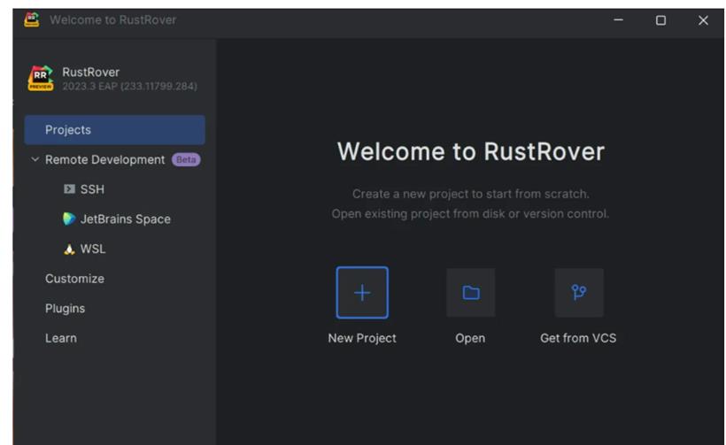
Task: Click the WSL penguin icon
Action: point(69,249)
